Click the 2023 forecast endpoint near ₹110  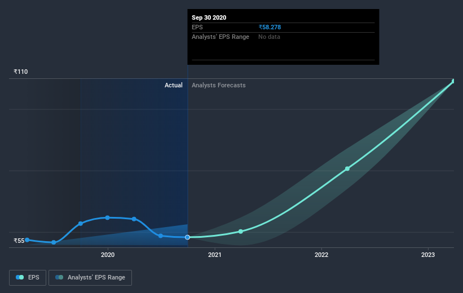point(453,81)
